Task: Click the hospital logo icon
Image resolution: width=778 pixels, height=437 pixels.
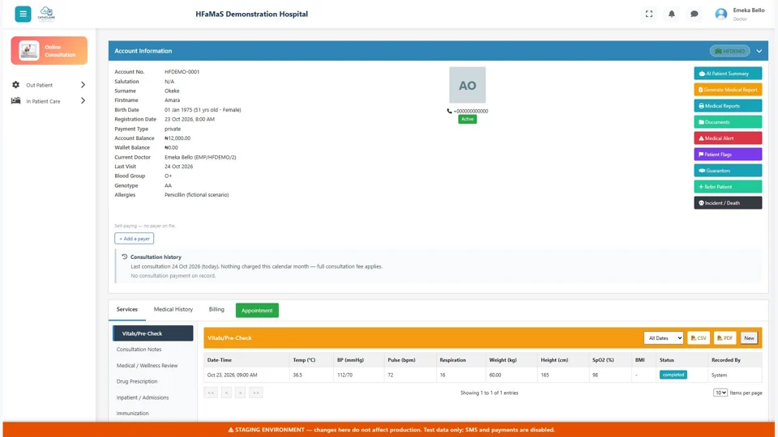Action: tap(46, 14)
